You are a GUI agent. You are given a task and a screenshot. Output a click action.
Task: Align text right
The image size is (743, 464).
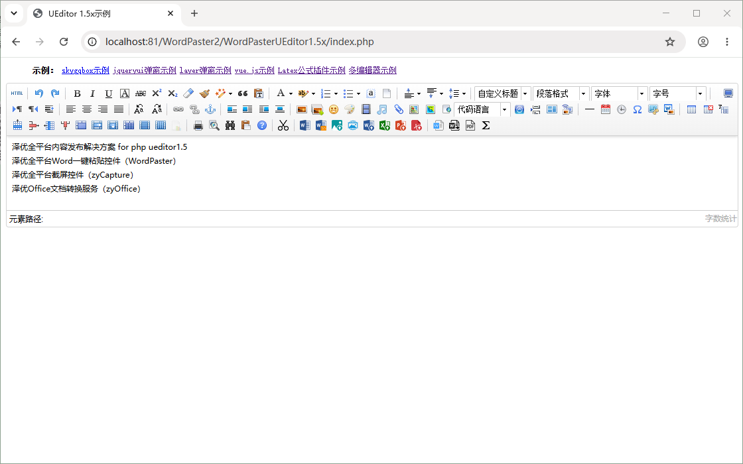click(103, 109)
